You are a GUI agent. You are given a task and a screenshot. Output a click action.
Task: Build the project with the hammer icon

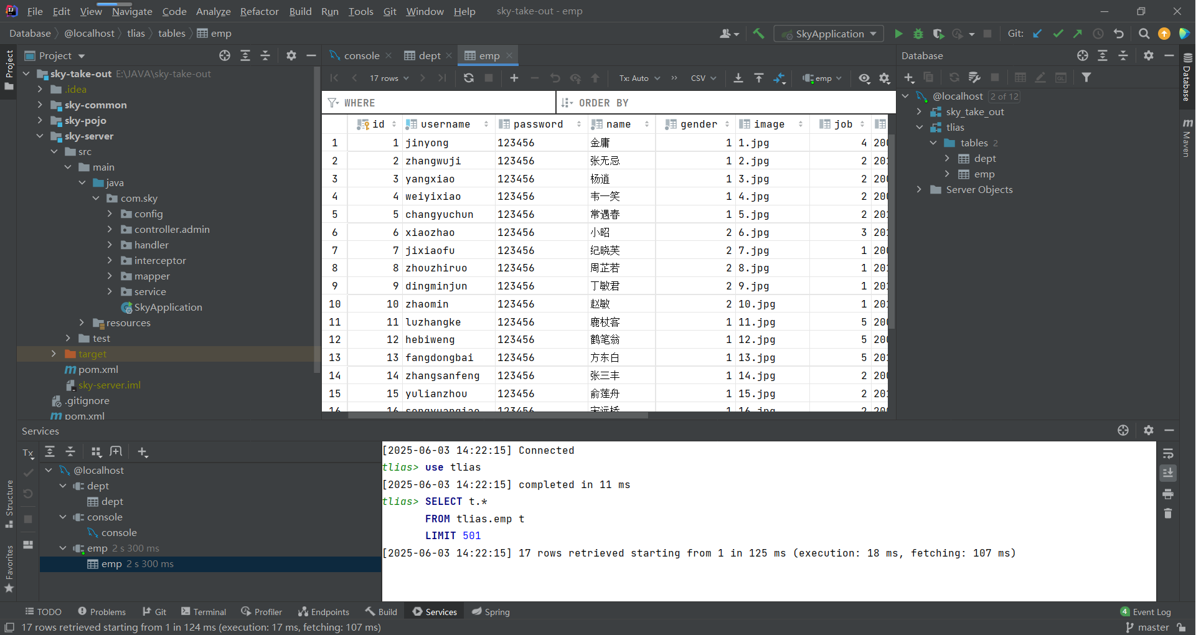point(758,34)
